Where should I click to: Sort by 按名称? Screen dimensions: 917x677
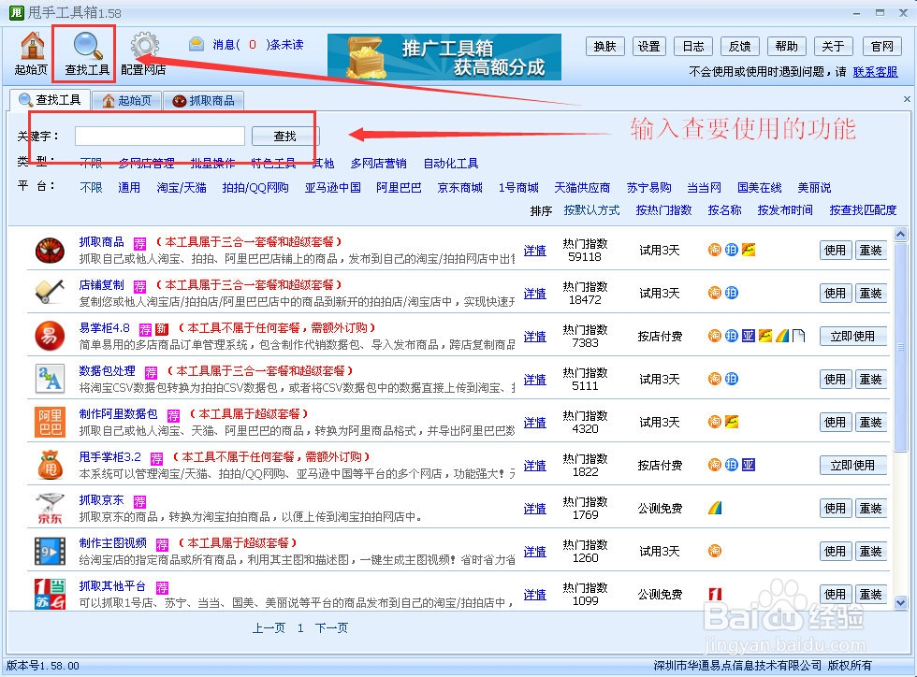[724, 209]
